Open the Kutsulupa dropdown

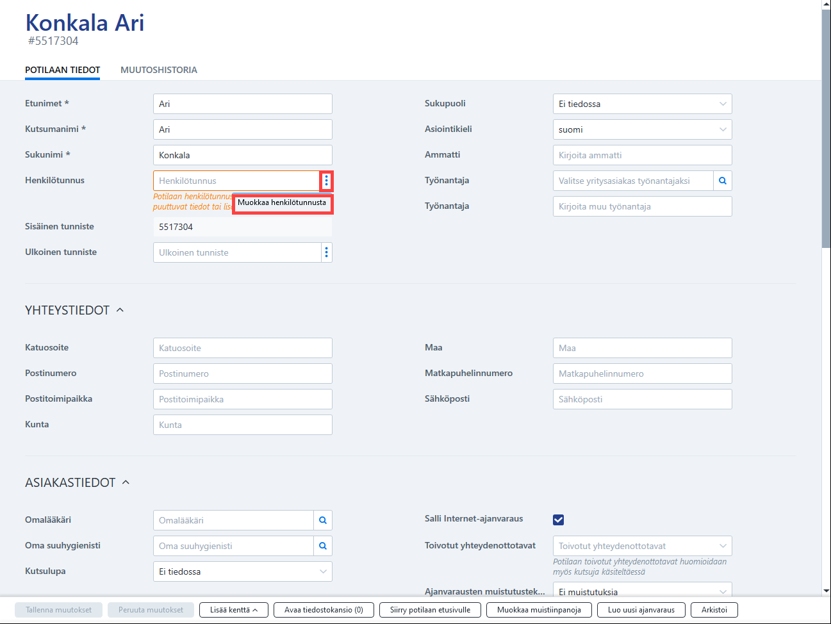pos(243,571)
